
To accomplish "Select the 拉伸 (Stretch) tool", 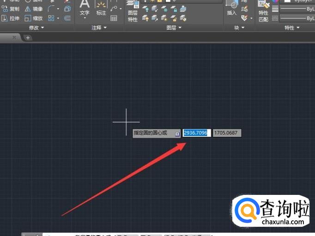I will click(11, 18).
